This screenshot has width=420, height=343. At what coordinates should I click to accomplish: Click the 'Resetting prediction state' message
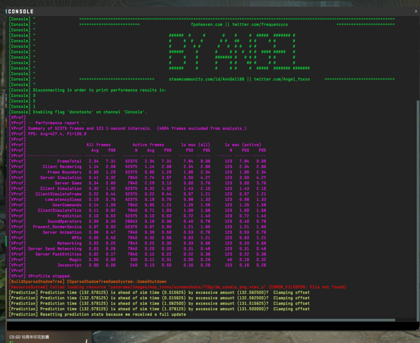coord(113,314)
